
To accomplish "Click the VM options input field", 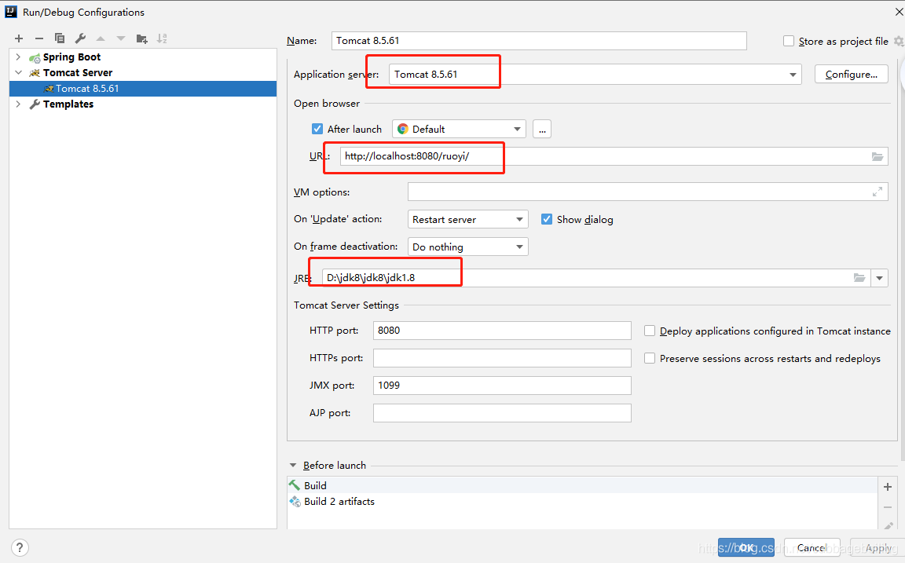I will coord(647,192).
